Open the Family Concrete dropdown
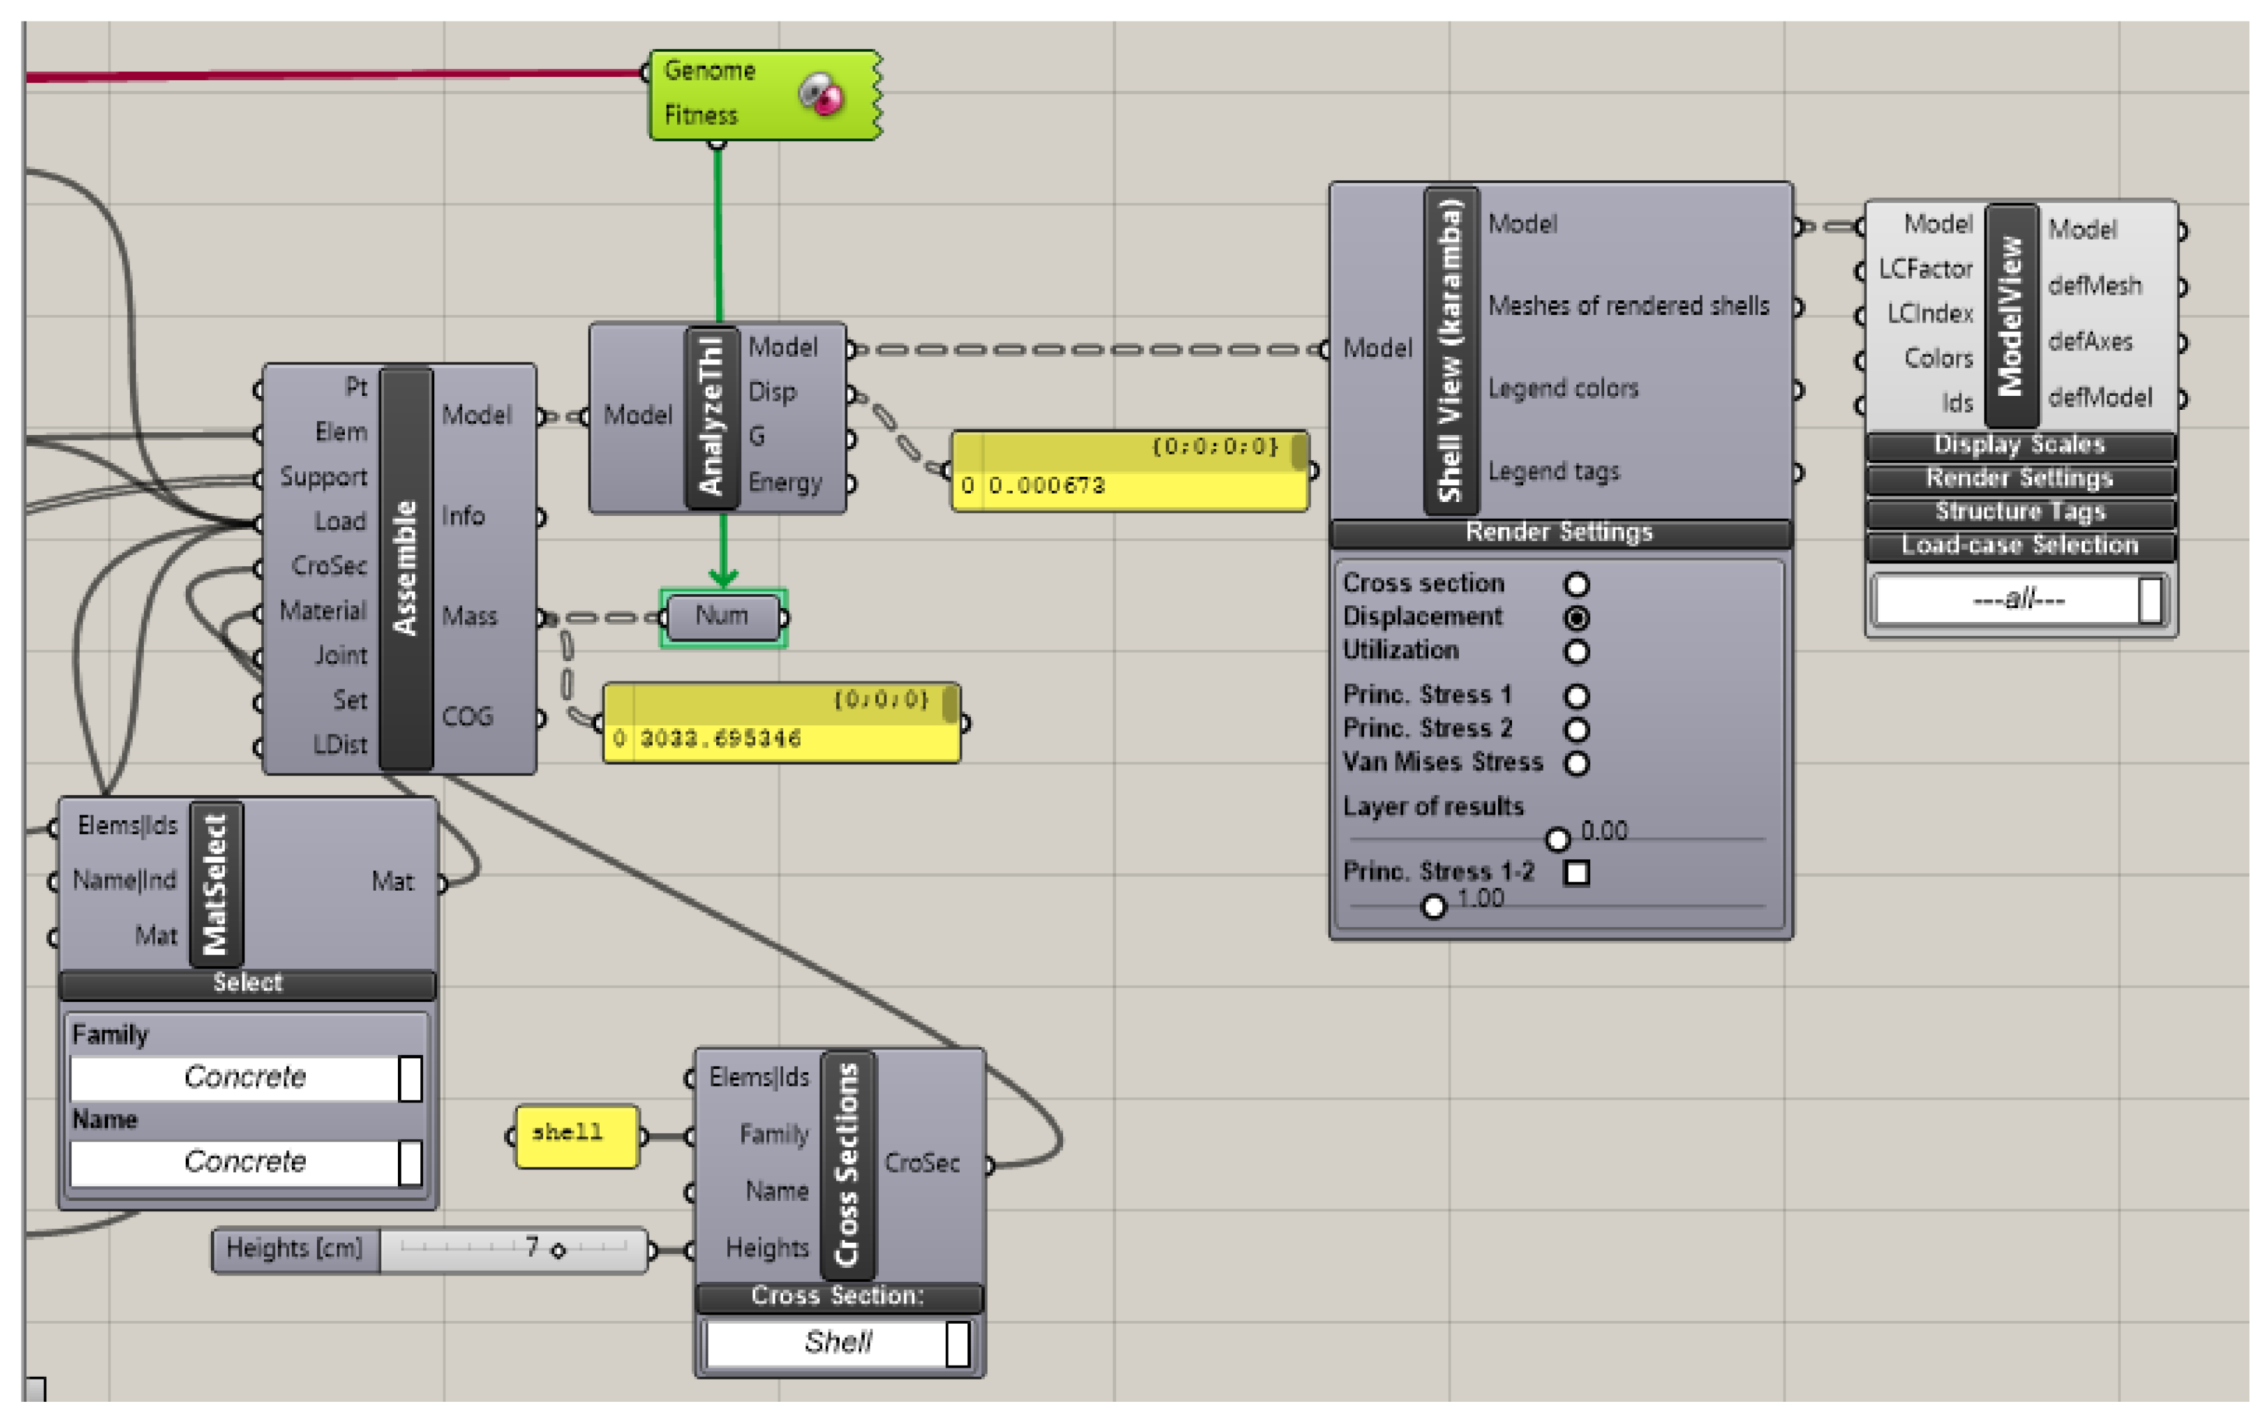This screenshot has height=1427, width=2268. tap(247, 1077)
